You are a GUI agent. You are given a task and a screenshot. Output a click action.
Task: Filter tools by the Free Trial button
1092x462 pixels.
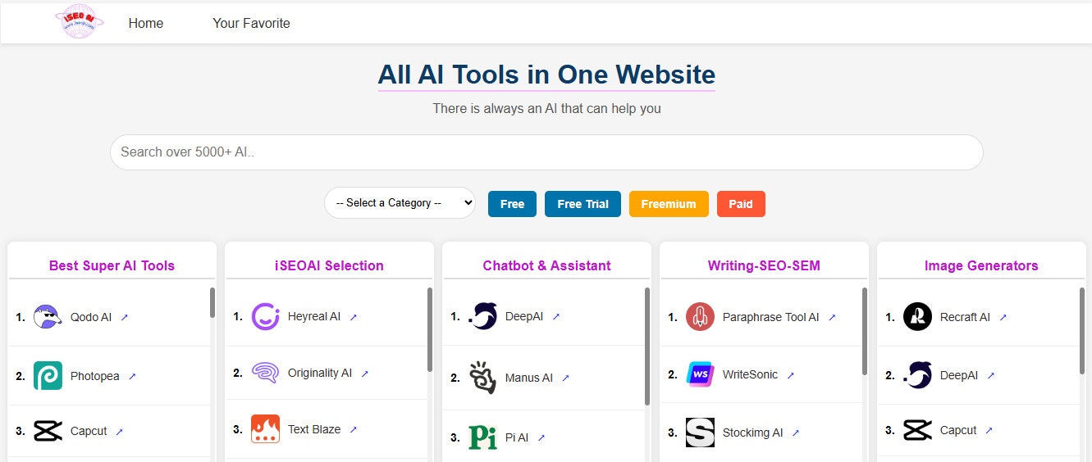pyautogui.click(x=583, y=204)
